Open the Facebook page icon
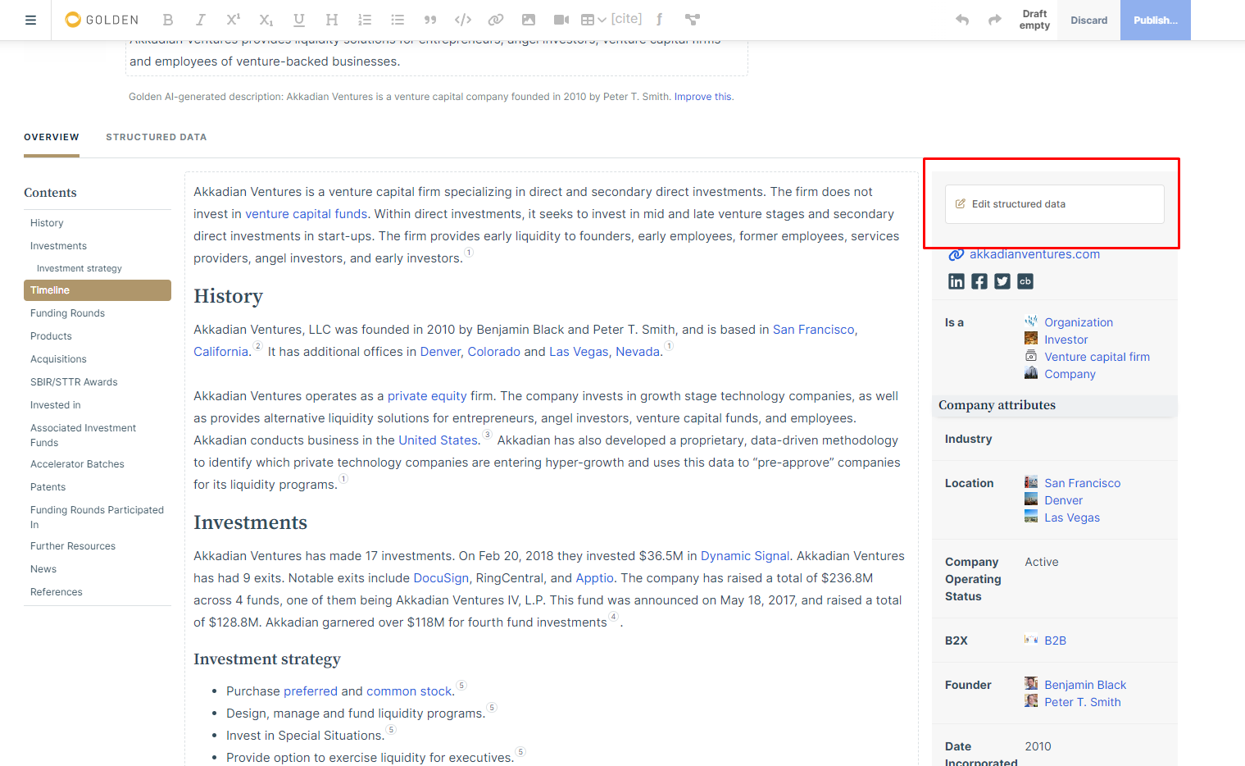Screen dimensions: 1245x766 [x=979, y=282]
